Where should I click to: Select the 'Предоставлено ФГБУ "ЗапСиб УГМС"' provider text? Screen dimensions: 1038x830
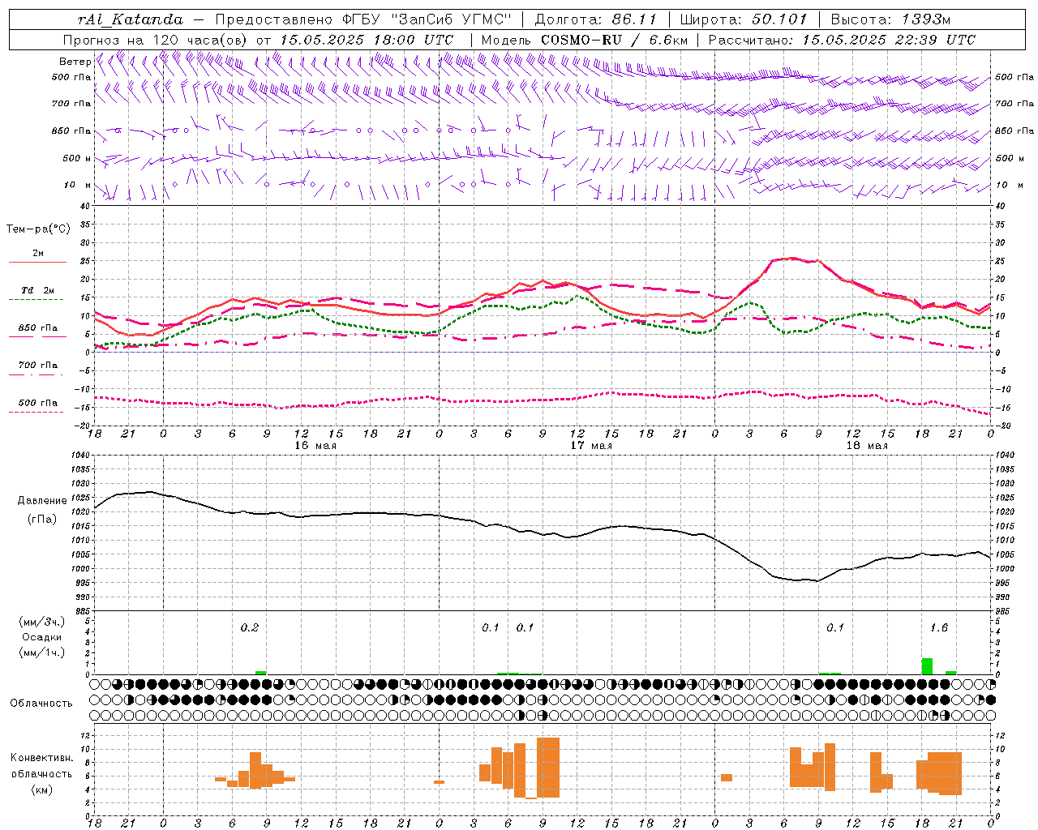[363, 19]
